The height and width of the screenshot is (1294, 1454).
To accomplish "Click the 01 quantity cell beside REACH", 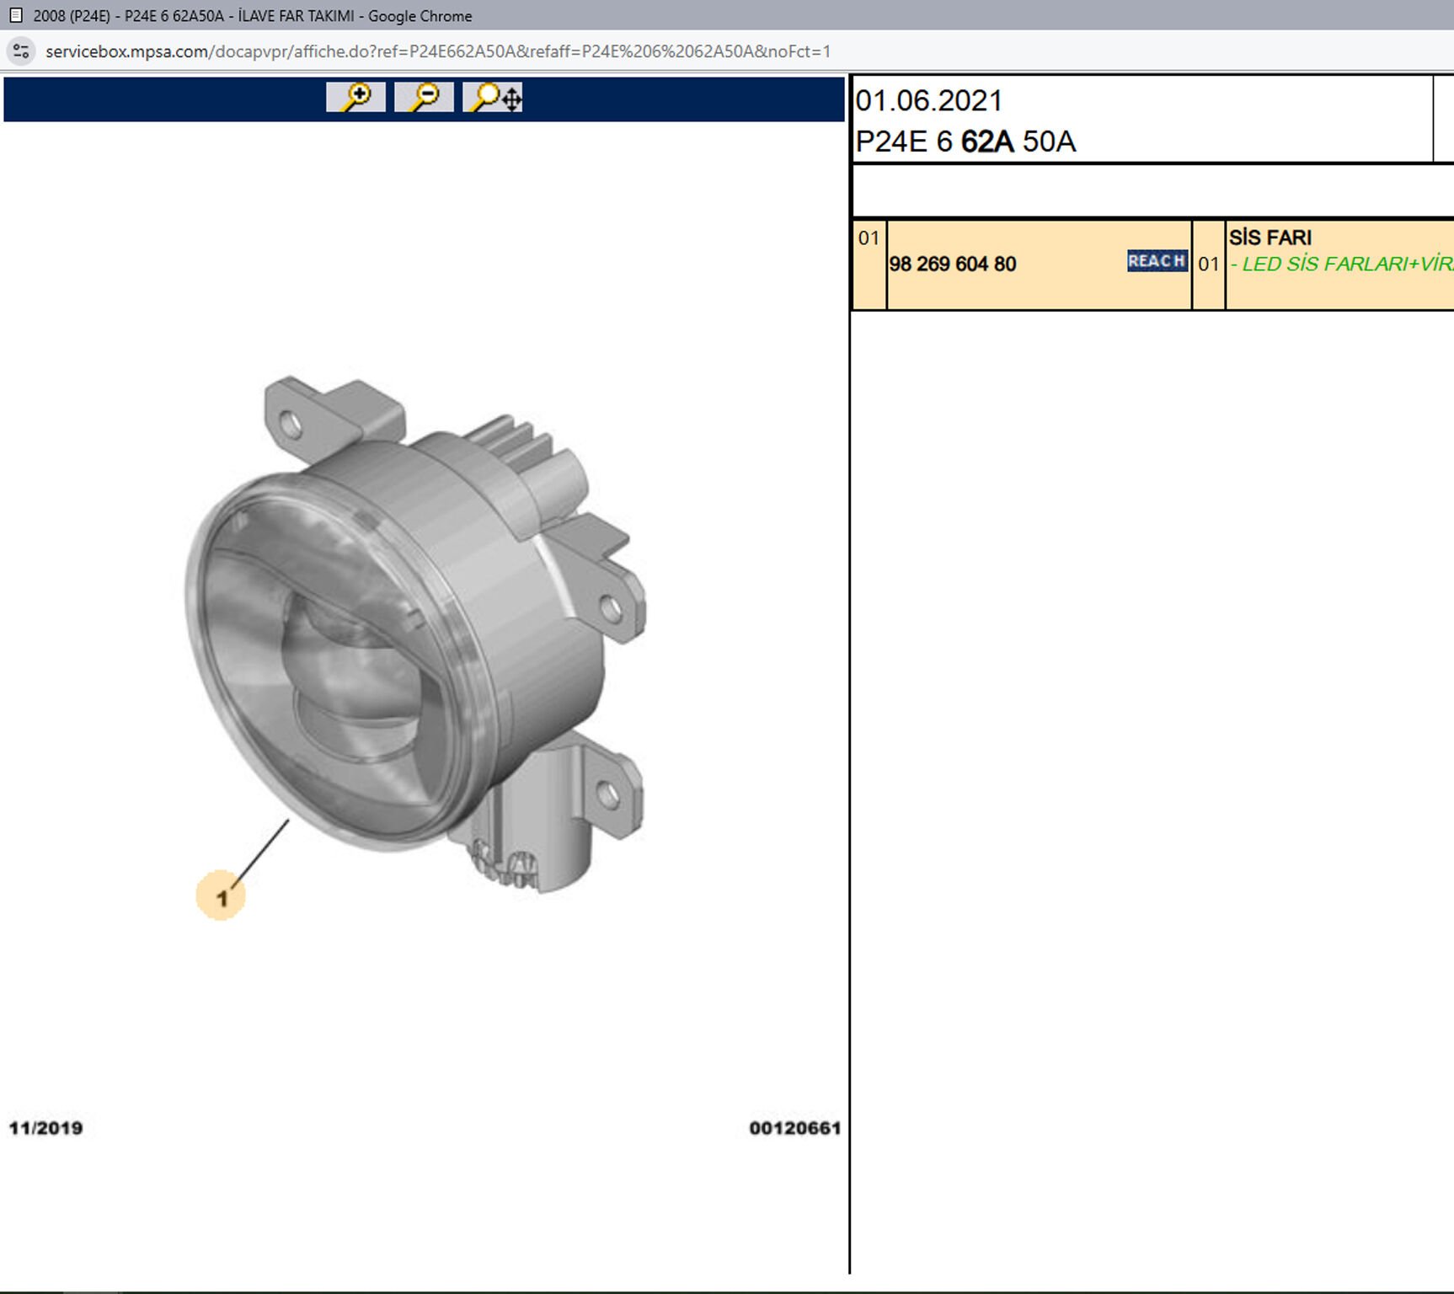I will click(1208, 265).
